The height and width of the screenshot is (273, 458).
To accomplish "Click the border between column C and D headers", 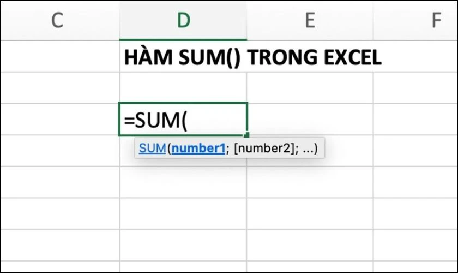I will click(120, 20).
